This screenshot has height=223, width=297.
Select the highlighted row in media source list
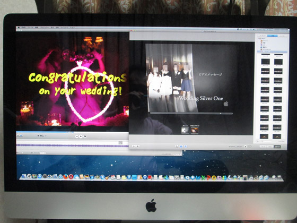(x=272, y=52)
